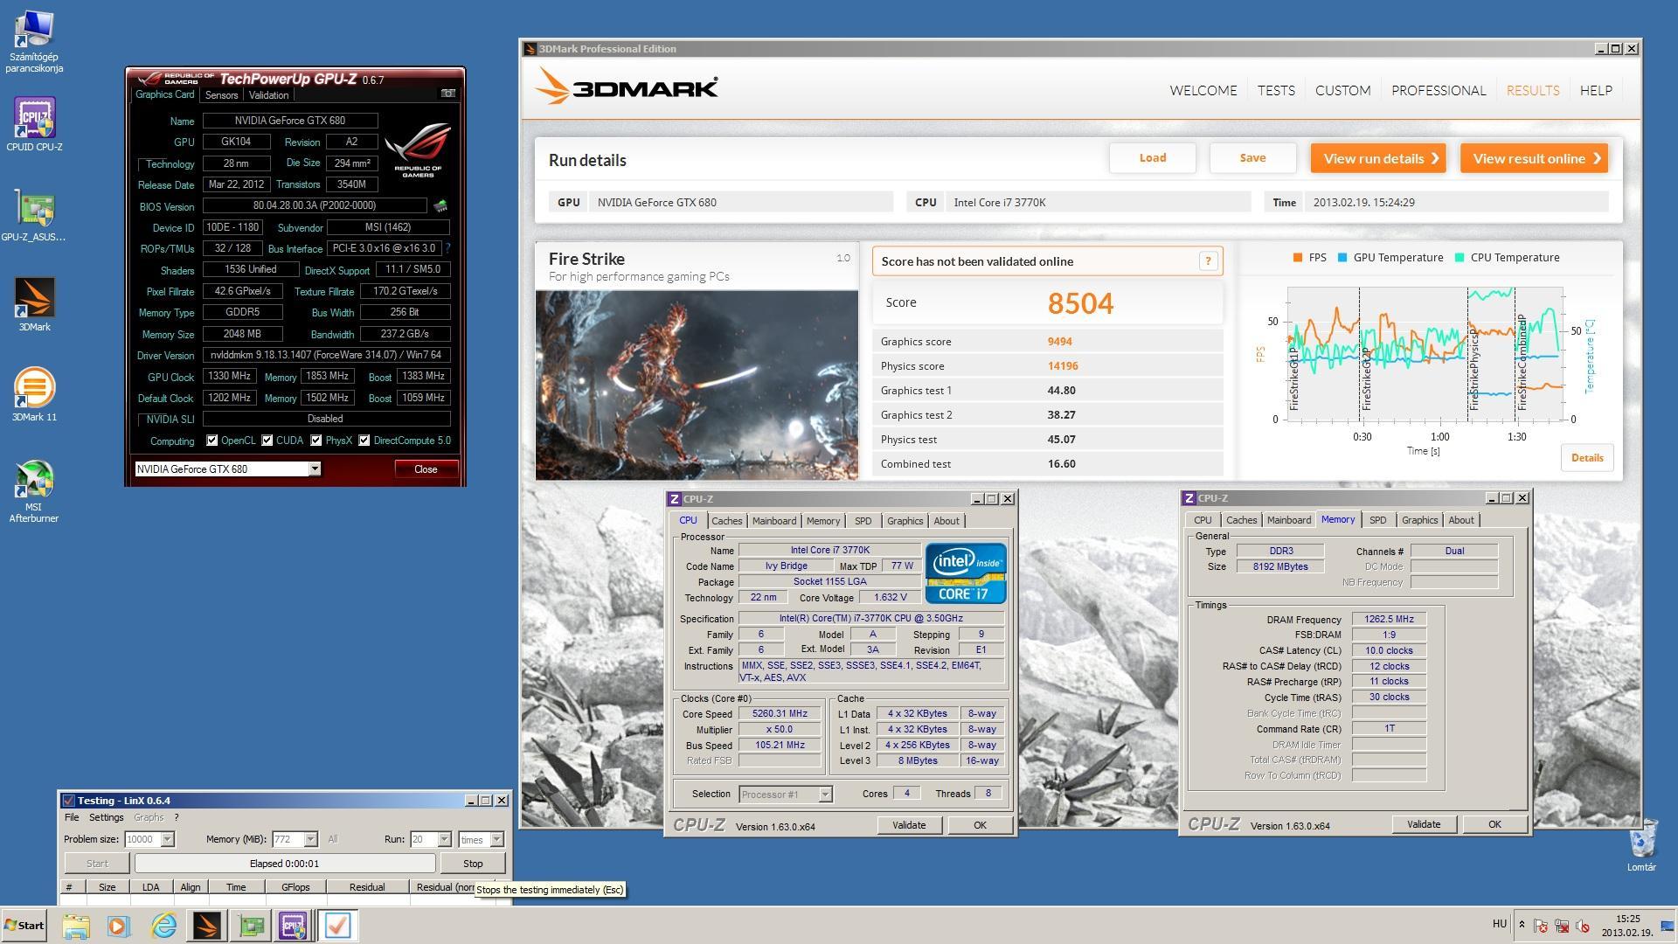1678x944 pixels.
Task: Open Windows Media Player taskbar icon
Action: 119,926
